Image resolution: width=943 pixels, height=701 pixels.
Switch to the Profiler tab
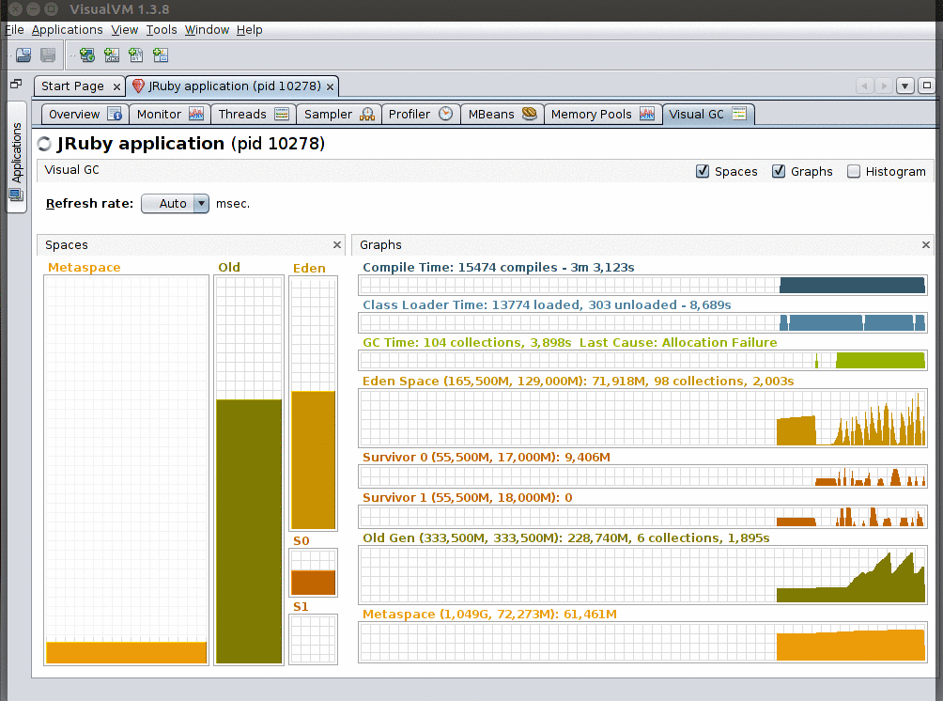(421, 115)
